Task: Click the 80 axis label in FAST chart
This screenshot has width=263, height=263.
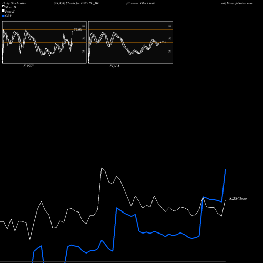Action: point(84,26)
